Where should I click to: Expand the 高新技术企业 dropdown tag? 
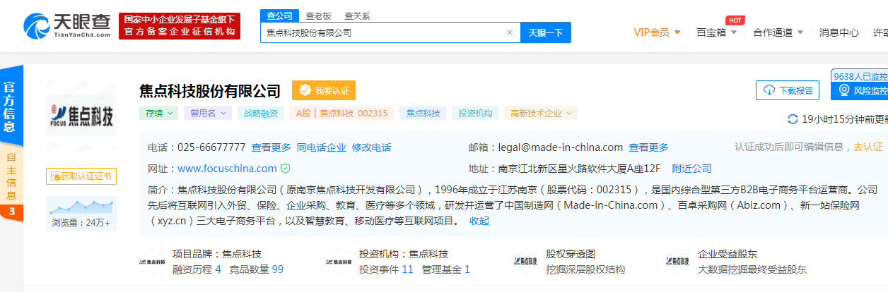541,113
